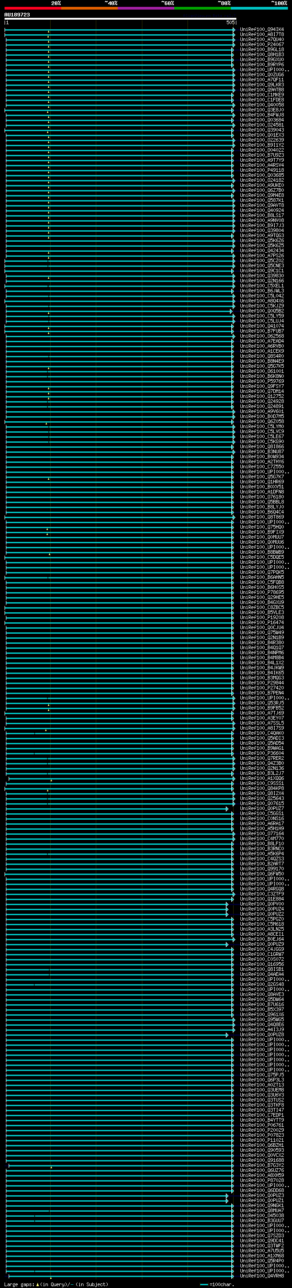
Task: Open hit UniRef100_B9GL18
Action: [261, 49]
